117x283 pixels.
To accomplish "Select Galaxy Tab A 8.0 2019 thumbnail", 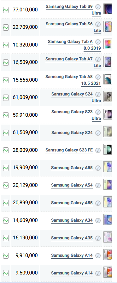I will tap(108, 44).
